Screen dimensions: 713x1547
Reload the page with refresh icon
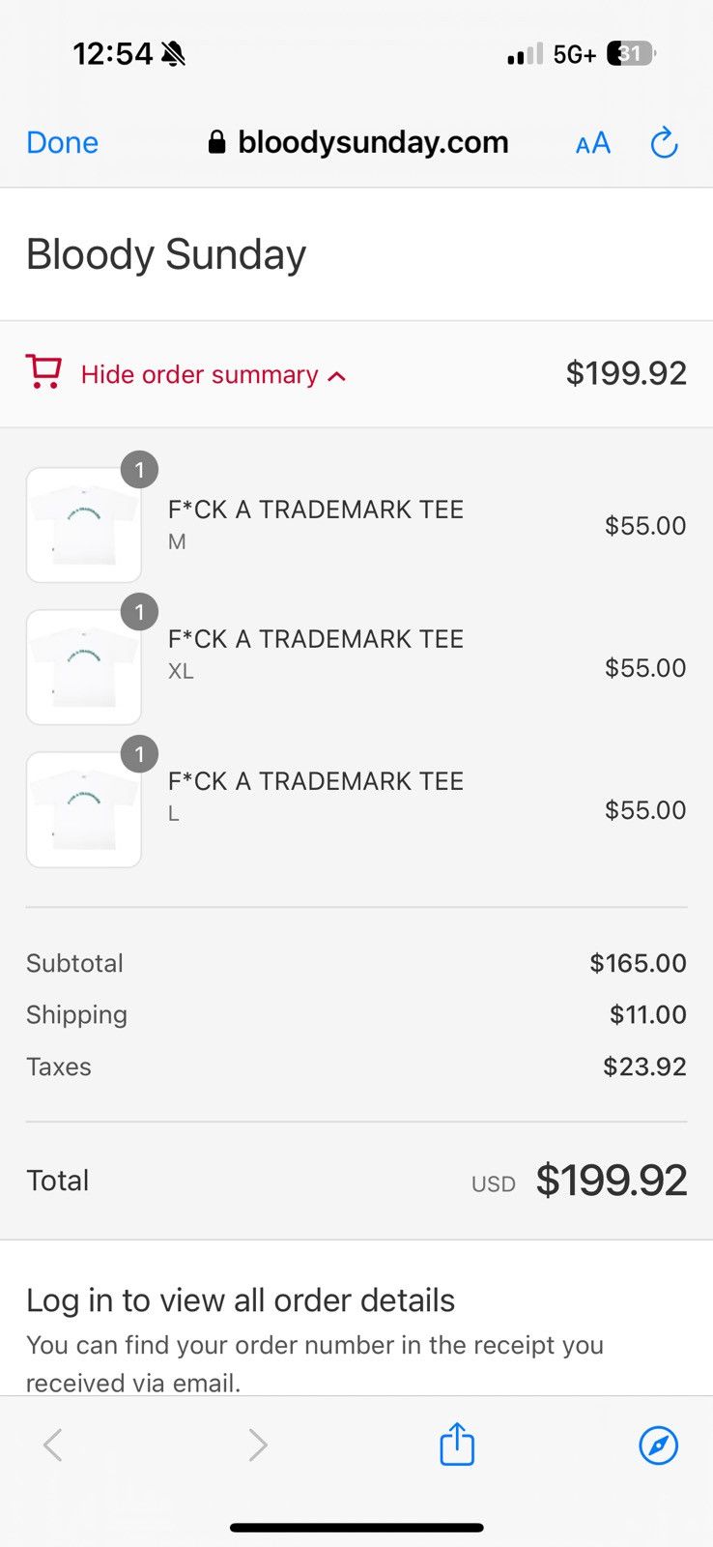click(x=664, y=143)
